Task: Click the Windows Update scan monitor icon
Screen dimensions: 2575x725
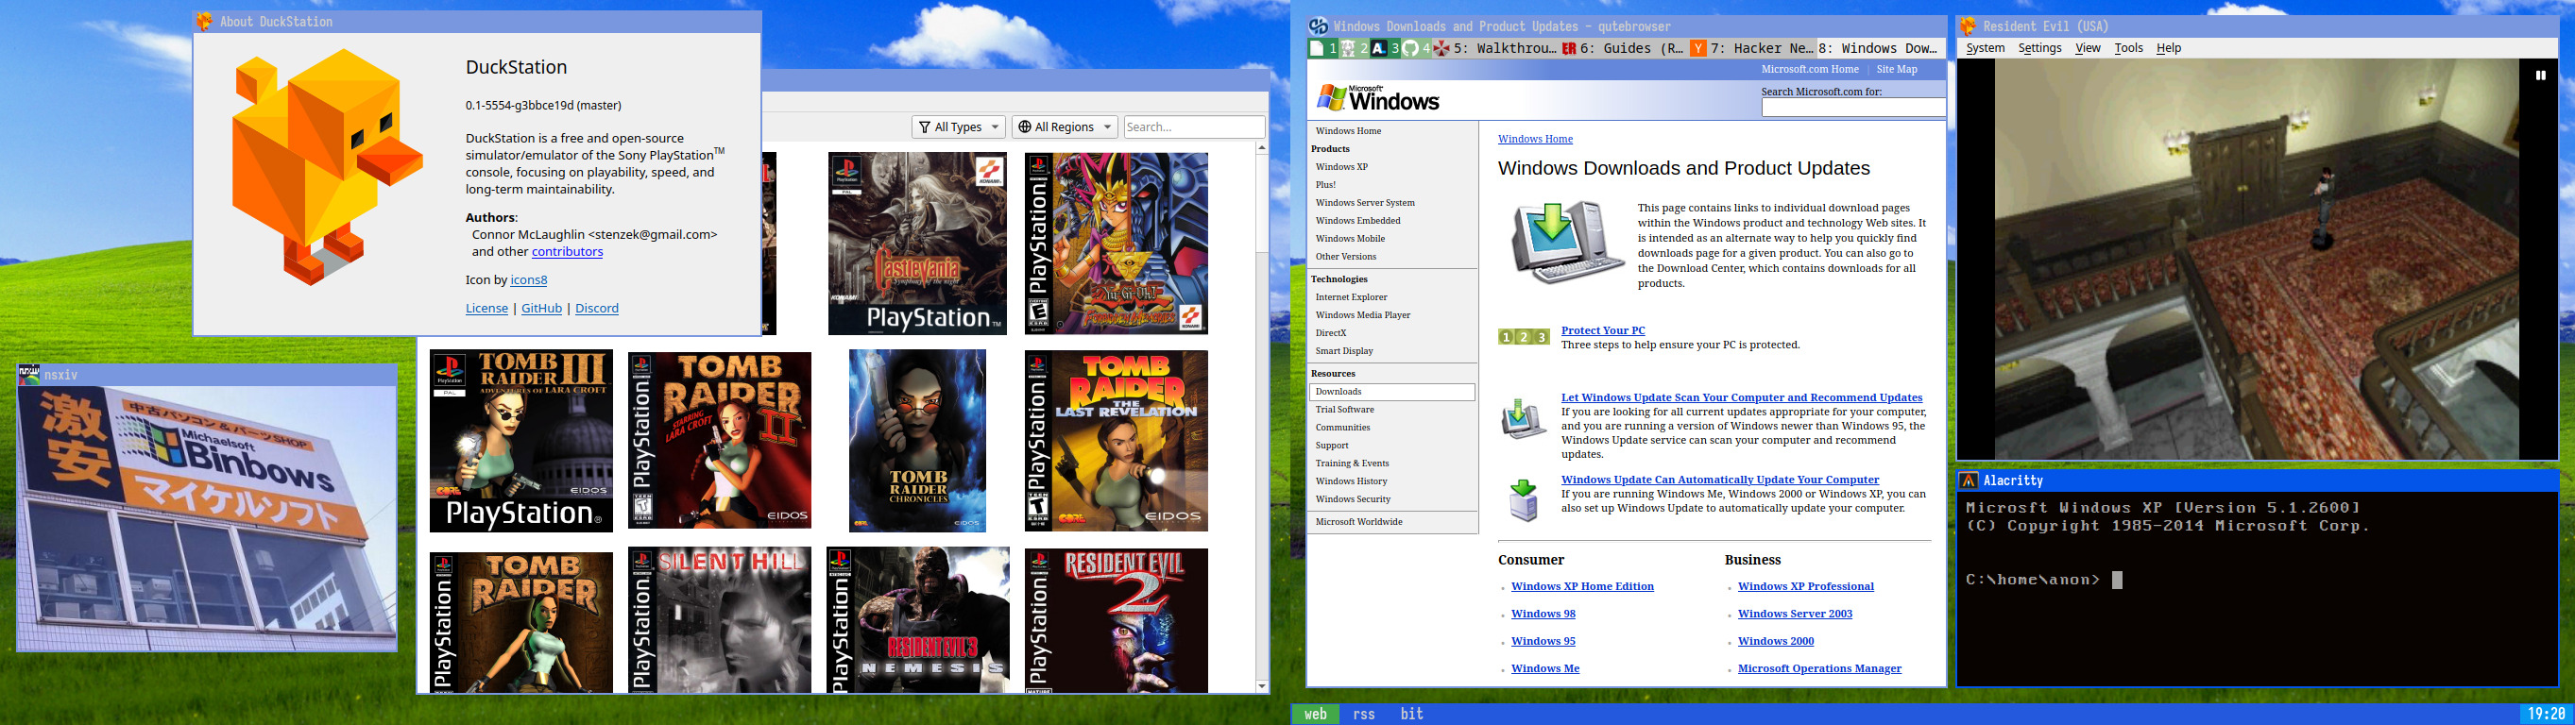Action: (1524, 418)
